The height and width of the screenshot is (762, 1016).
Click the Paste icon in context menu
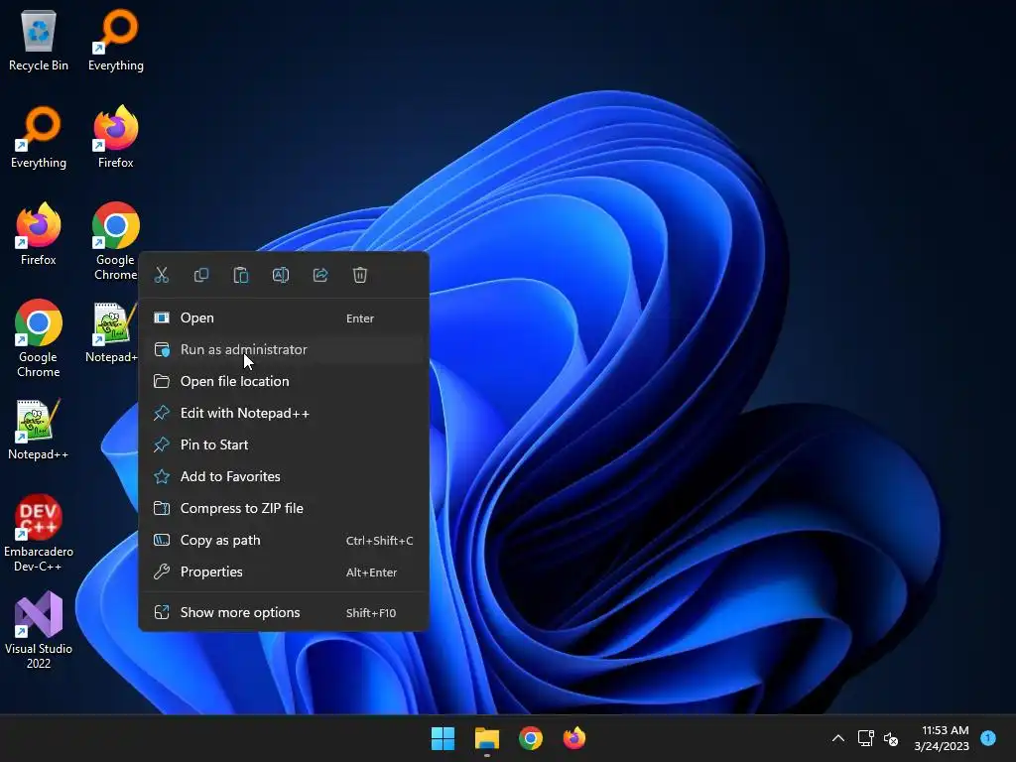[240, 275]
